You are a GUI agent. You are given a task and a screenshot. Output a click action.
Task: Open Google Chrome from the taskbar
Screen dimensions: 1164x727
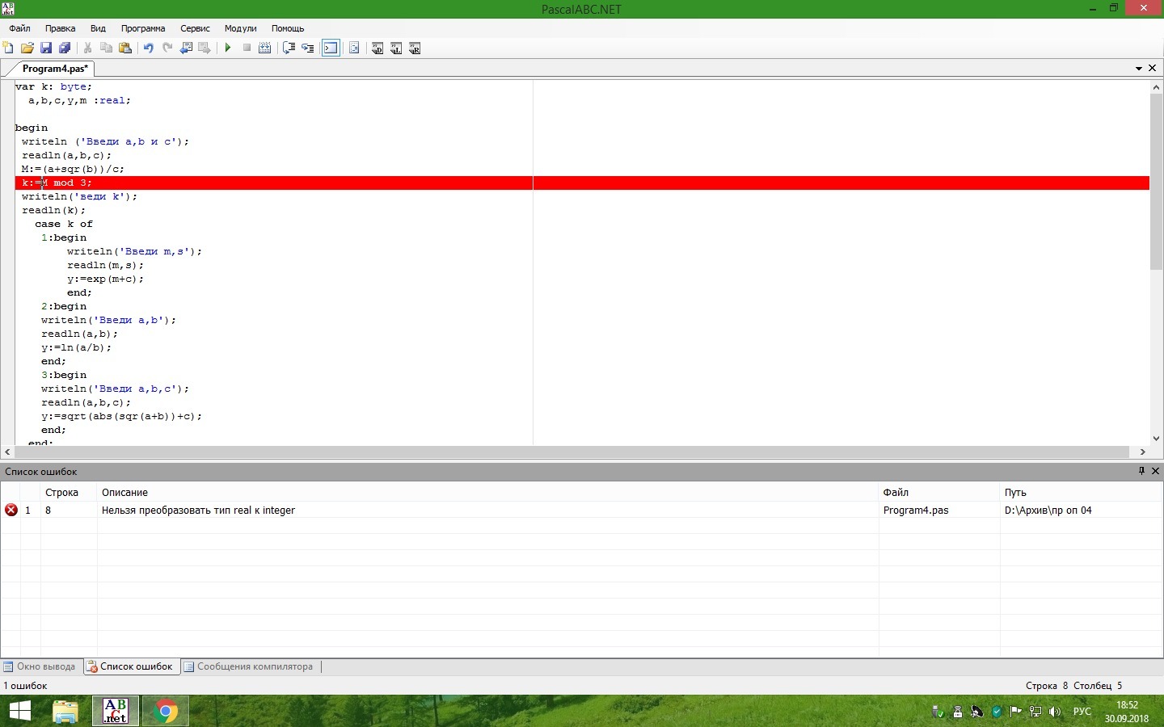(x=166, y=711)
